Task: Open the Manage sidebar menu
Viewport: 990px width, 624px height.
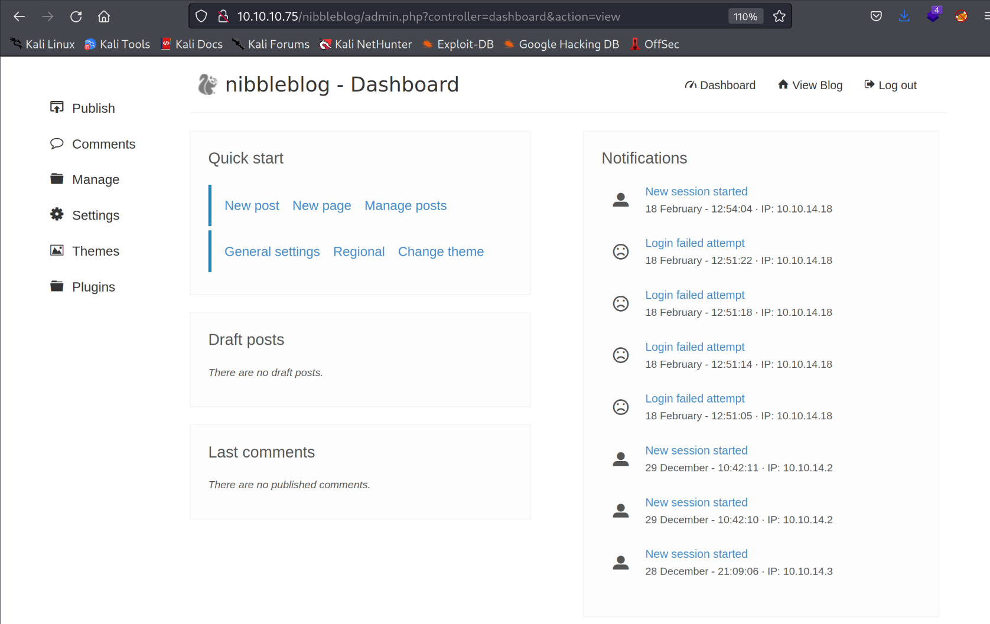Action: click(x=95, y=179)
